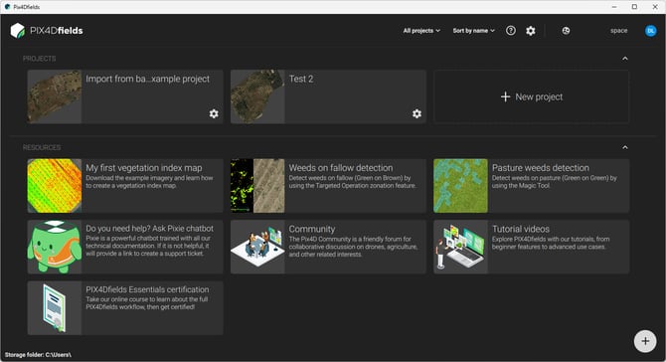The image size is (666, 362).
Task: Create a New project
Action: click(x=532, y=96)
